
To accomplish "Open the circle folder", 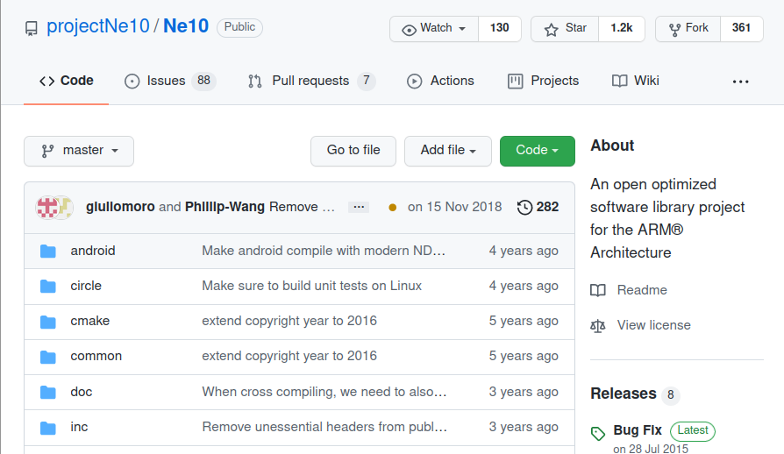I will 86,286.
